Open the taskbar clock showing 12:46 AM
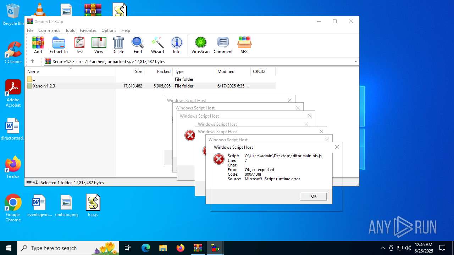This screenshot has width=454, height=255. tap(423, 248)
